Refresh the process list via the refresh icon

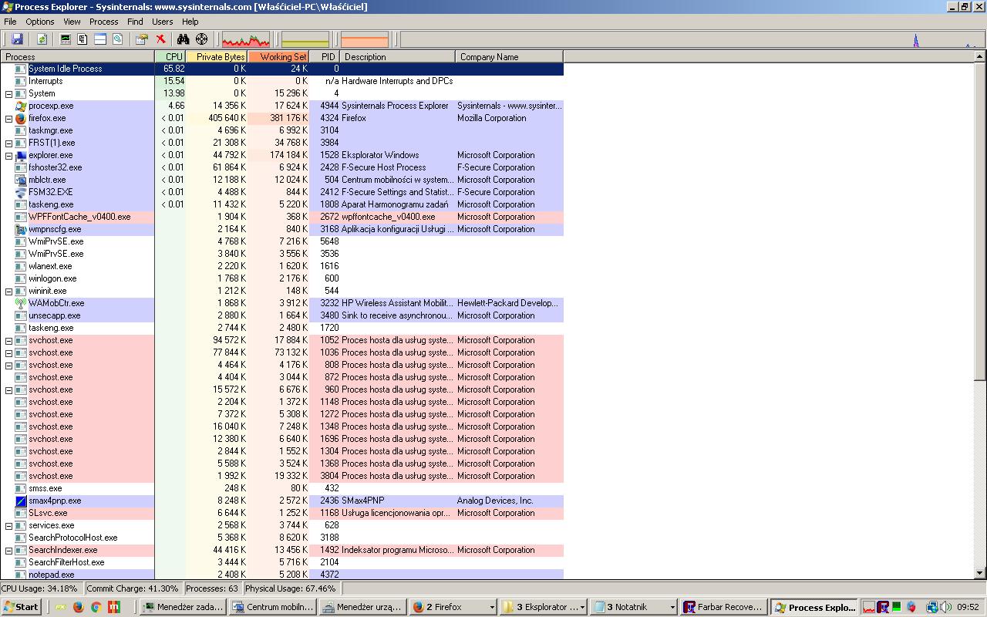[x=42, y=39]
